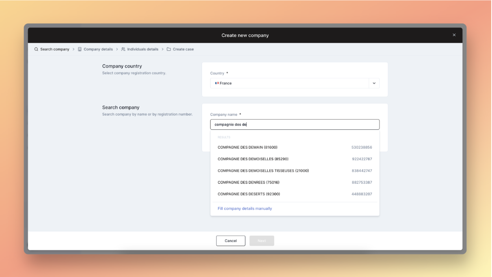Select COMPAGNIE DES DEMAIN (81600) result
The image size is (492, 277).
pyautogui.click(x=294, y=148)
